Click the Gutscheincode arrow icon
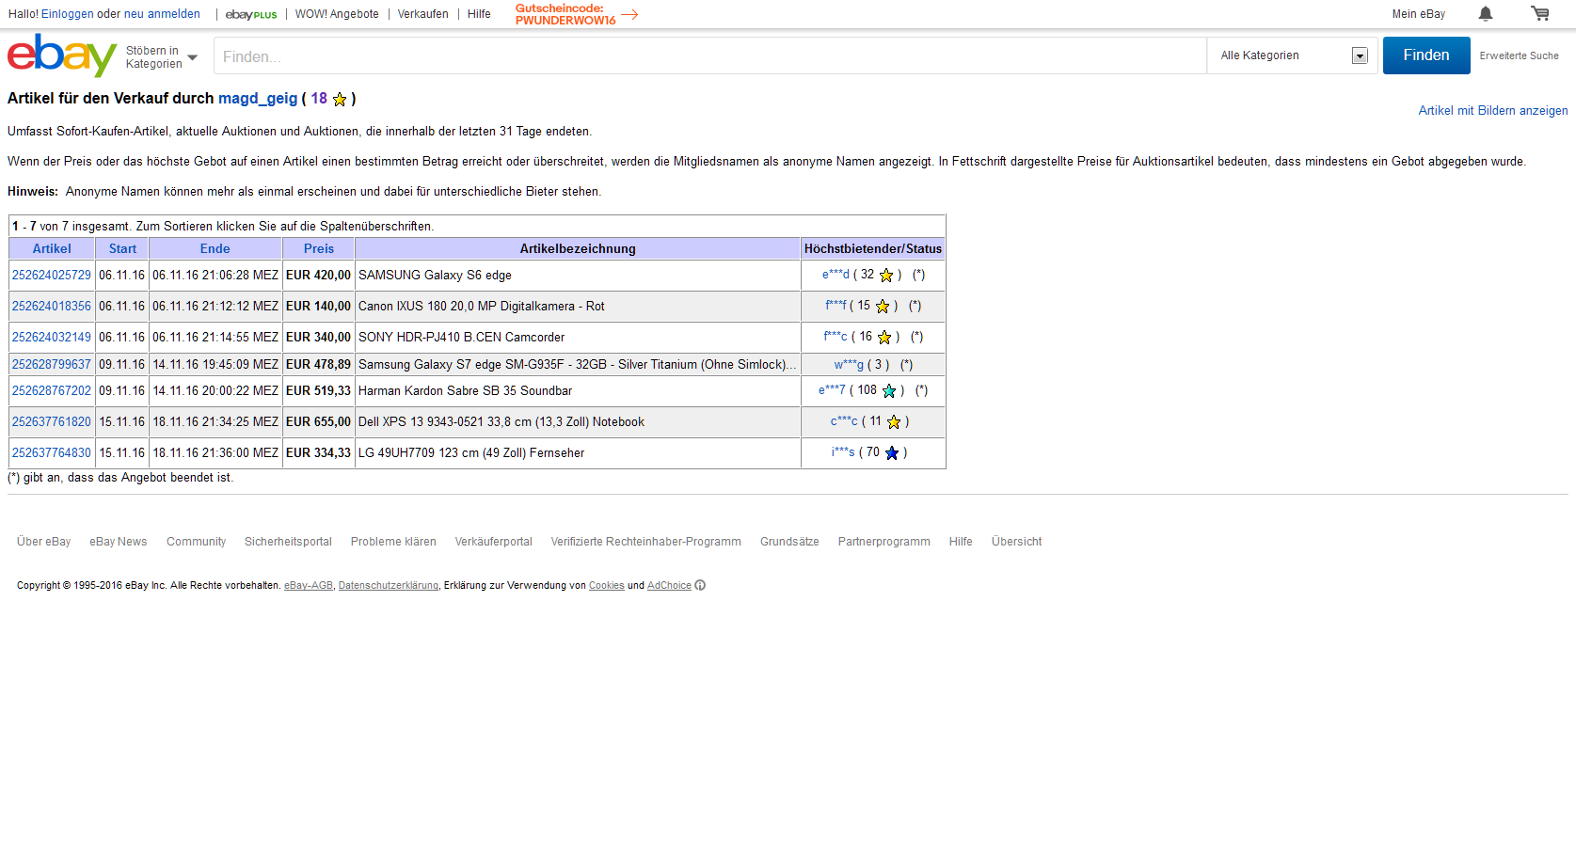This screenshot has height=854, width=1576. tap(629, 14)
